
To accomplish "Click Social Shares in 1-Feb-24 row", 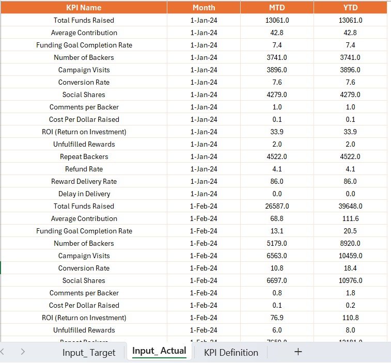I will point(84,280).
